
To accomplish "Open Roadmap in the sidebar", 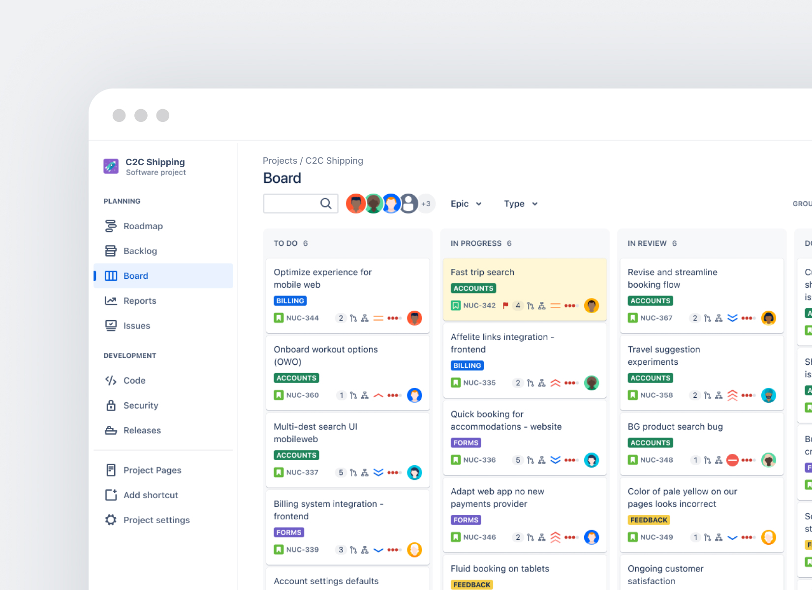I will click(143, 226).
